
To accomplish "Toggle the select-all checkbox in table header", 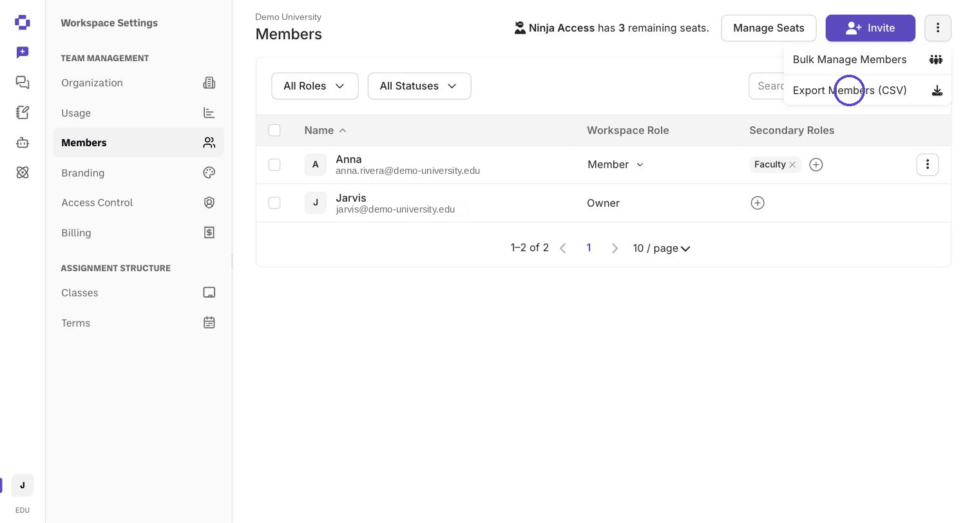I will tap(274, 130).
